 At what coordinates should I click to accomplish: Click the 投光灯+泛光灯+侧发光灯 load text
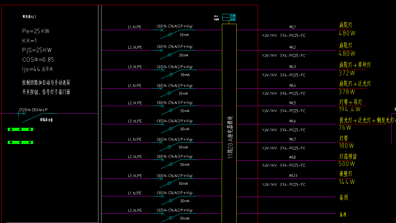tap(367, 120)
